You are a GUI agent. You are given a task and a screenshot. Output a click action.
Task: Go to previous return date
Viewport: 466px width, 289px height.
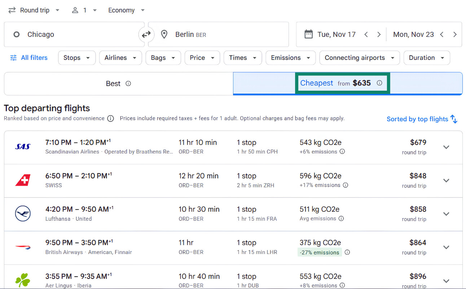click(x=442, y=35)
